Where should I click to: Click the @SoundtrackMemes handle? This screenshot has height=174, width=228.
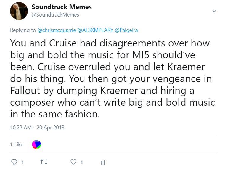pos(55,14)
